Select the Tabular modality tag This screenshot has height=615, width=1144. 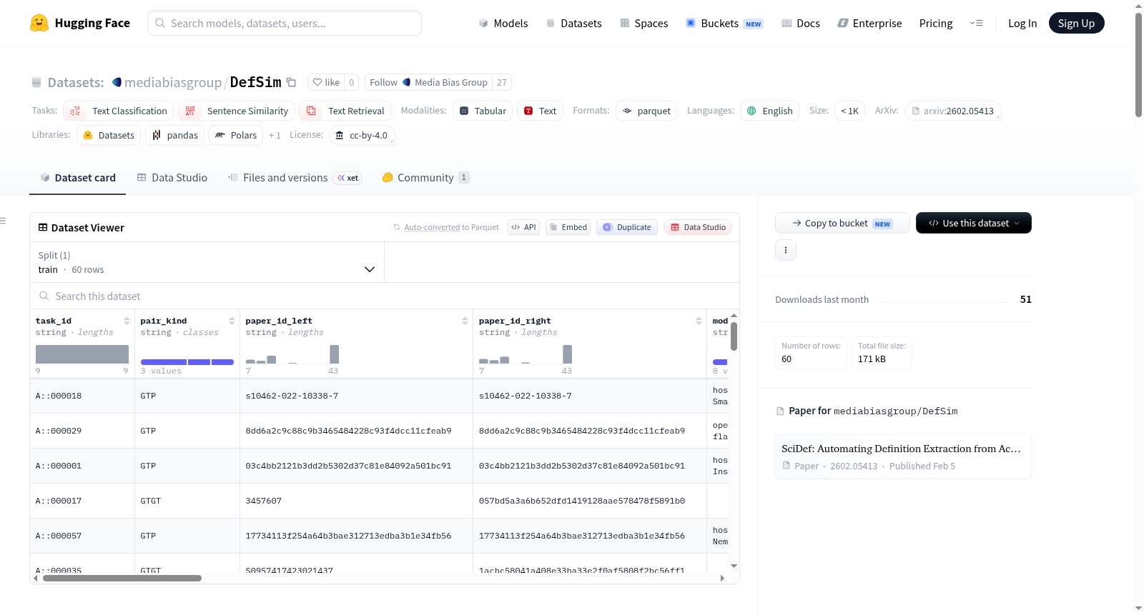coord(483,111)
